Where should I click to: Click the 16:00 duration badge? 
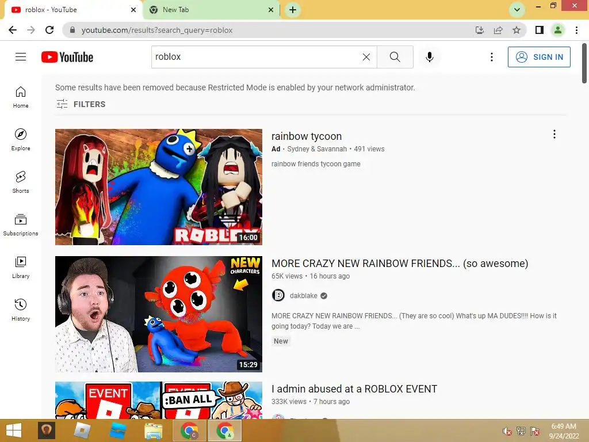[248, 238]
